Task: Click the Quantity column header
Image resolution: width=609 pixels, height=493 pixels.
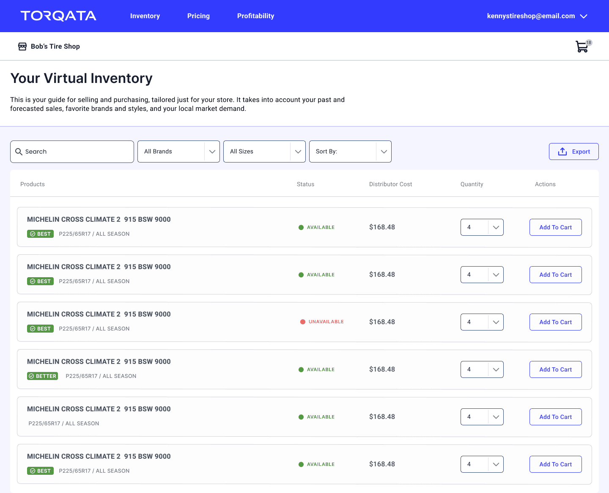Action: tap(472, 184)
